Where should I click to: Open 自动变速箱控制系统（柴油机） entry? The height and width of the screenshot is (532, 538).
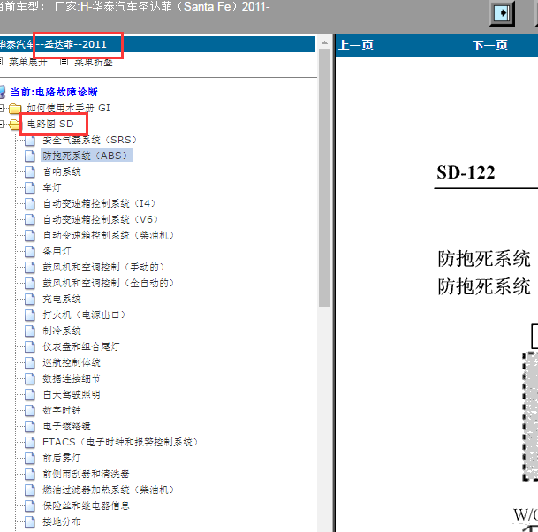[109, 235]
